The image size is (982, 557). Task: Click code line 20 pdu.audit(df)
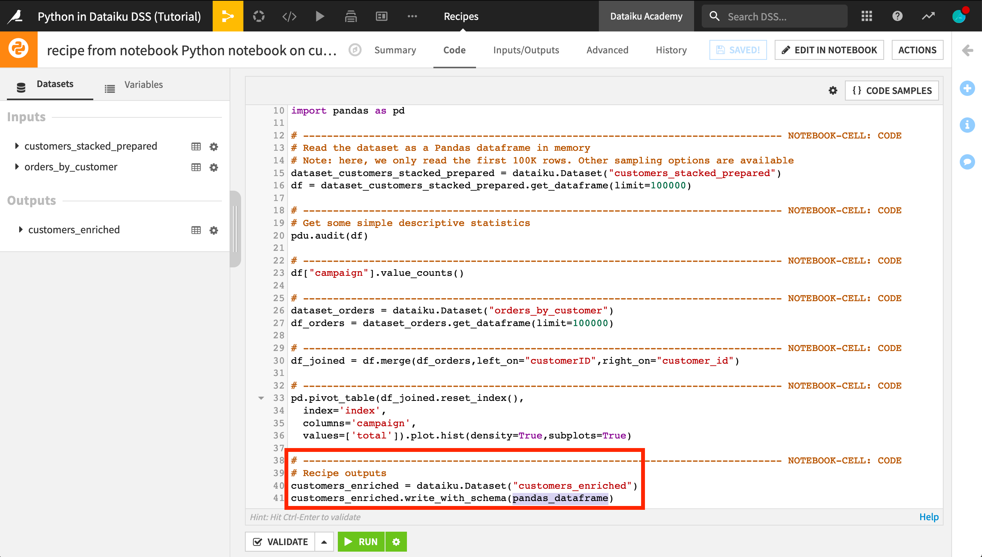pyautogui.click(x=329, y=236)
